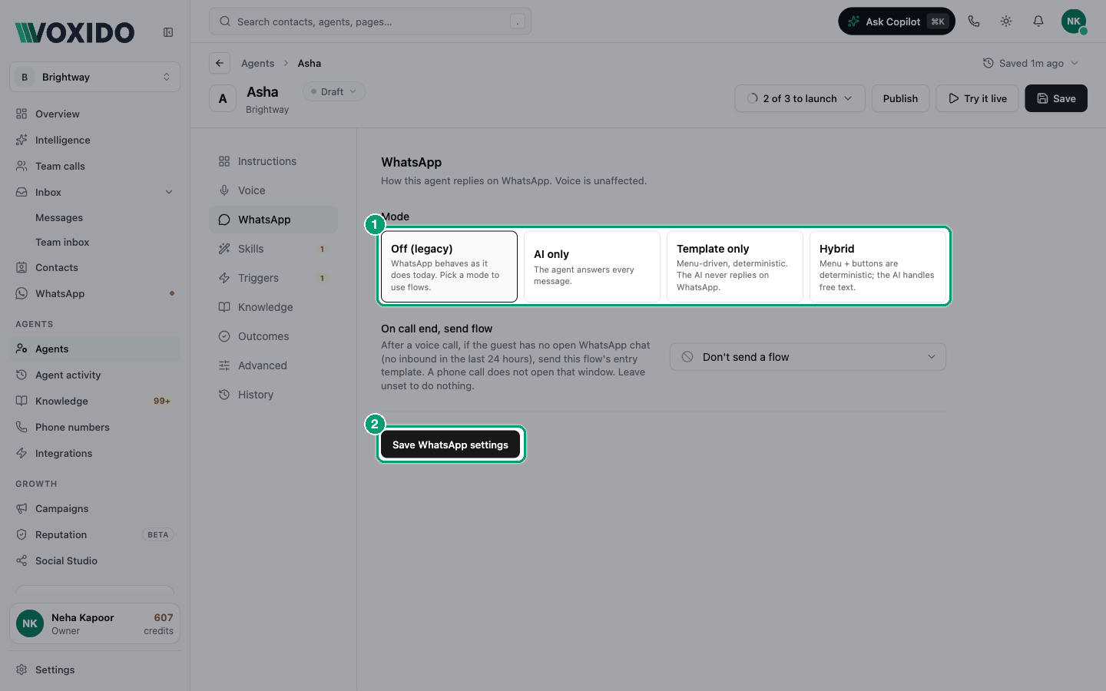Switch to the Triggers tab
Screen dimensions: 1106x691
click(x=273, y=278)
